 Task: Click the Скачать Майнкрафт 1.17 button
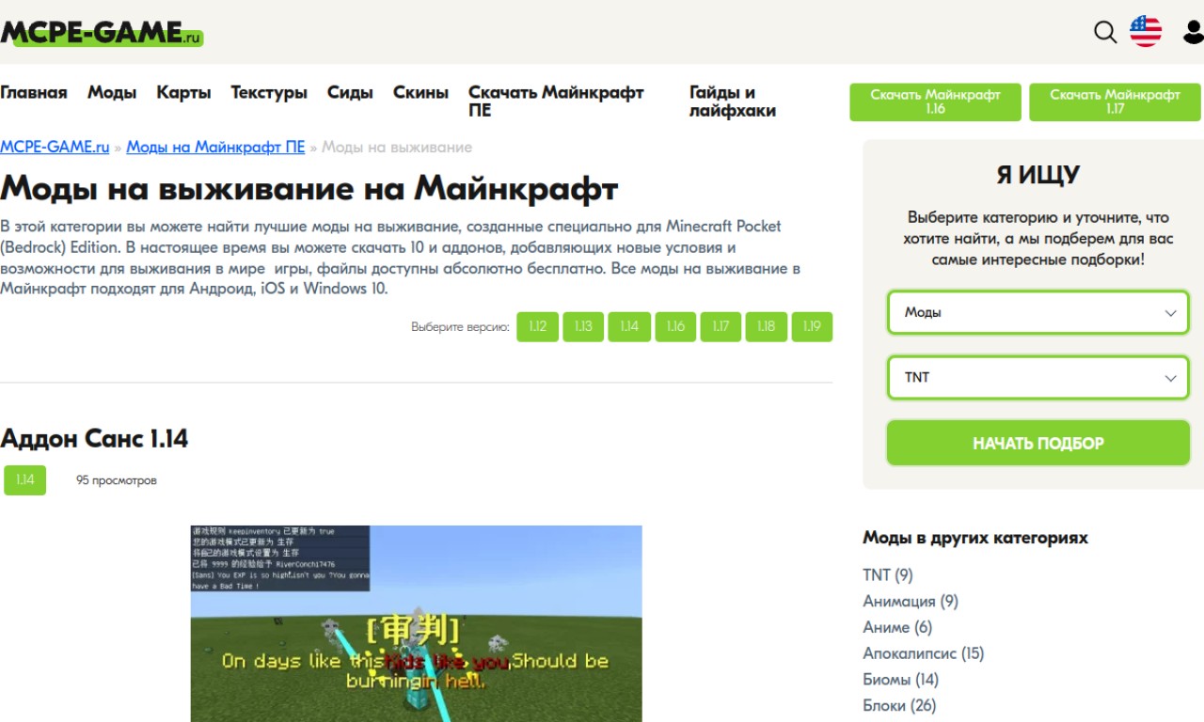[1115, 102]
